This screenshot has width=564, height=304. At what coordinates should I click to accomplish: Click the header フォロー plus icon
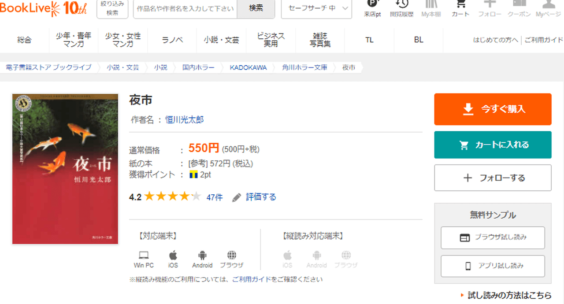(490, 5)
